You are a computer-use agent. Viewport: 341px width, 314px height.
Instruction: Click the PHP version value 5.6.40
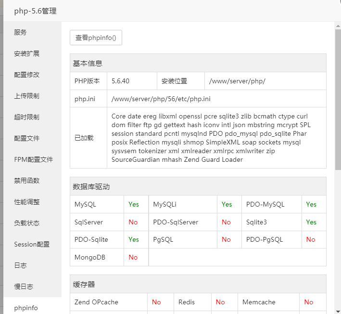click(x=120, y=81)
